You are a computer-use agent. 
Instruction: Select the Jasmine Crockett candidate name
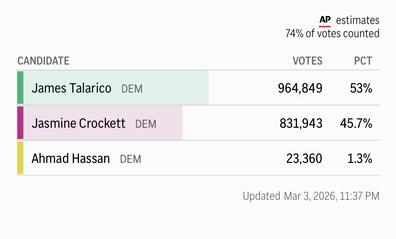pyautogui.click(x=79, y=123)
